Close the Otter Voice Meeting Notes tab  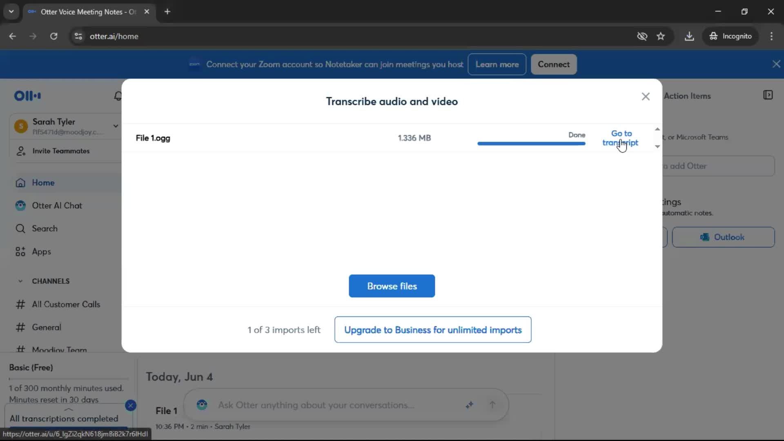pyautogui.click(x=147, y=12)
